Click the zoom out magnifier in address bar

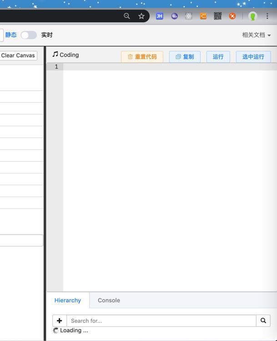[127, 16]
